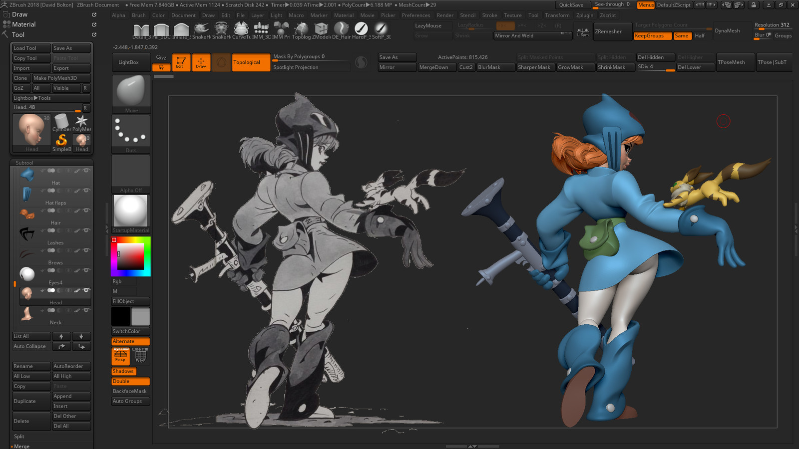
Task: Open the Transform menu
Action: click(x=557, y=15)
